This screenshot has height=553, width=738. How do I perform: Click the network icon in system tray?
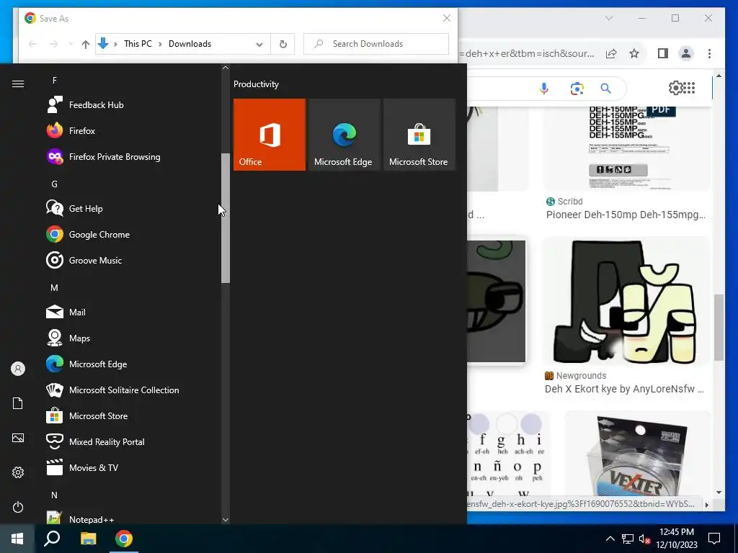[628, 539]
